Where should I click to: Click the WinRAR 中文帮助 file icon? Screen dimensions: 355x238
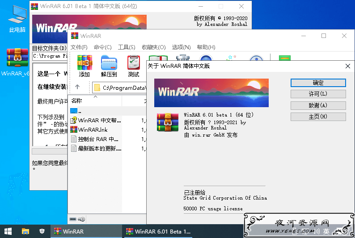pyautogui.click(x=74, y=120)
